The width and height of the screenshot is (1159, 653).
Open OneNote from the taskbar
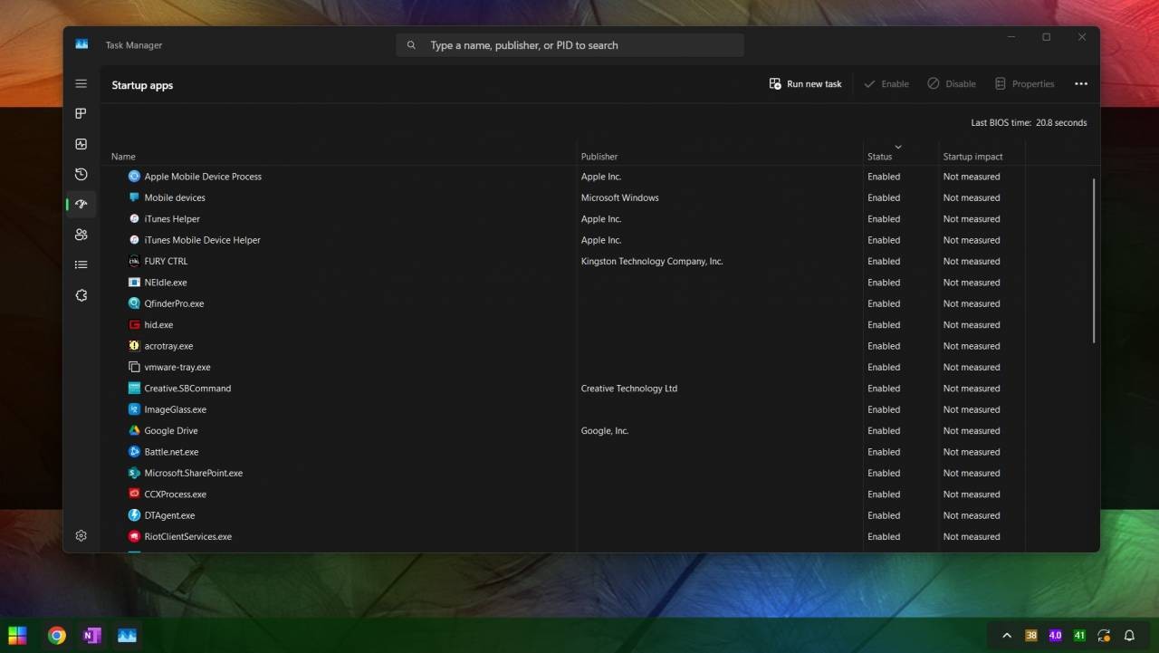(x=91, y=635)
